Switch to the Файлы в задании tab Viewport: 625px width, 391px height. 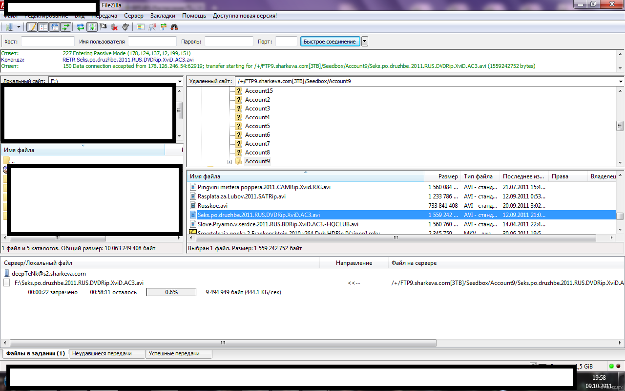click(35, 353)
